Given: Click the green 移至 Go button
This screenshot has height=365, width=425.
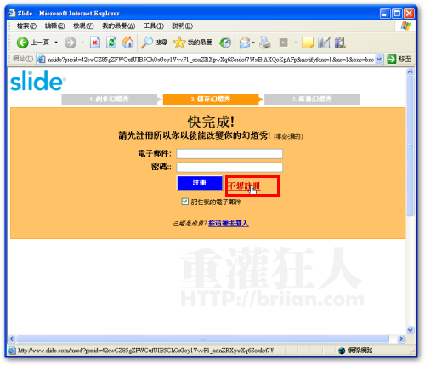Looking at the screenshot, I should tap(399, 60).
